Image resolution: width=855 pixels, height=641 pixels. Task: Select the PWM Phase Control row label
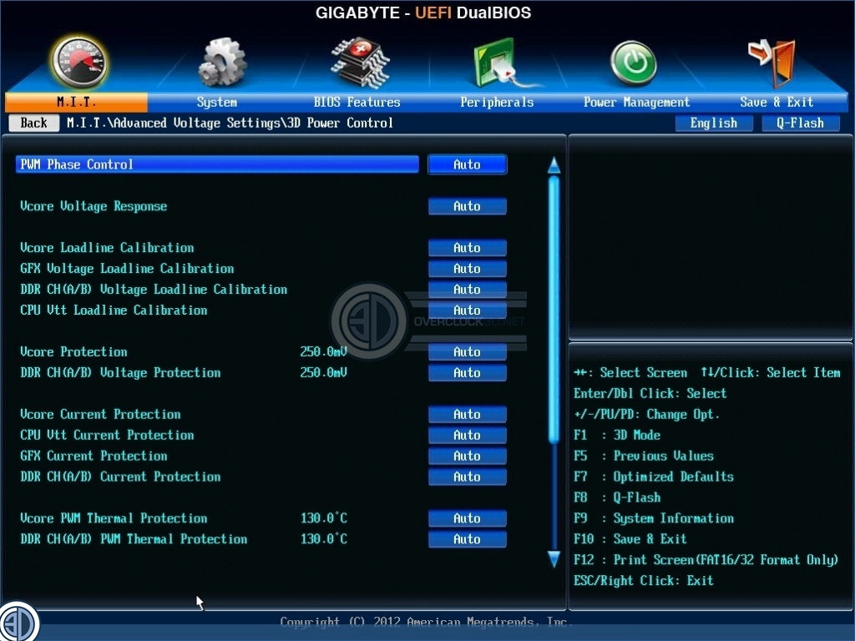pos(217,164)
